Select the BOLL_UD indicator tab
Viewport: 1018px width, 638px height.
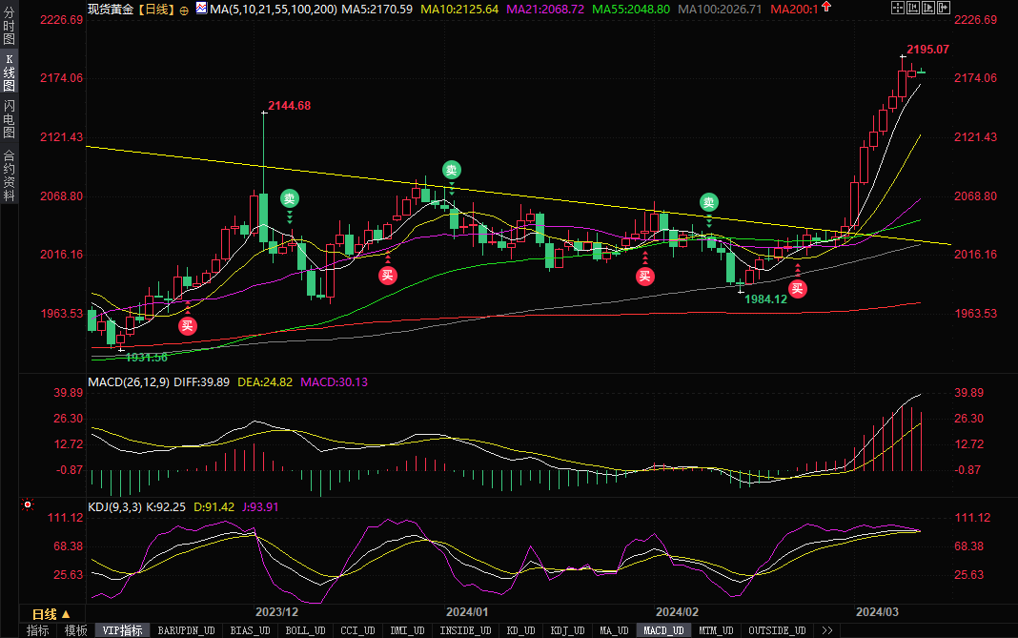(x=304, y=630)
